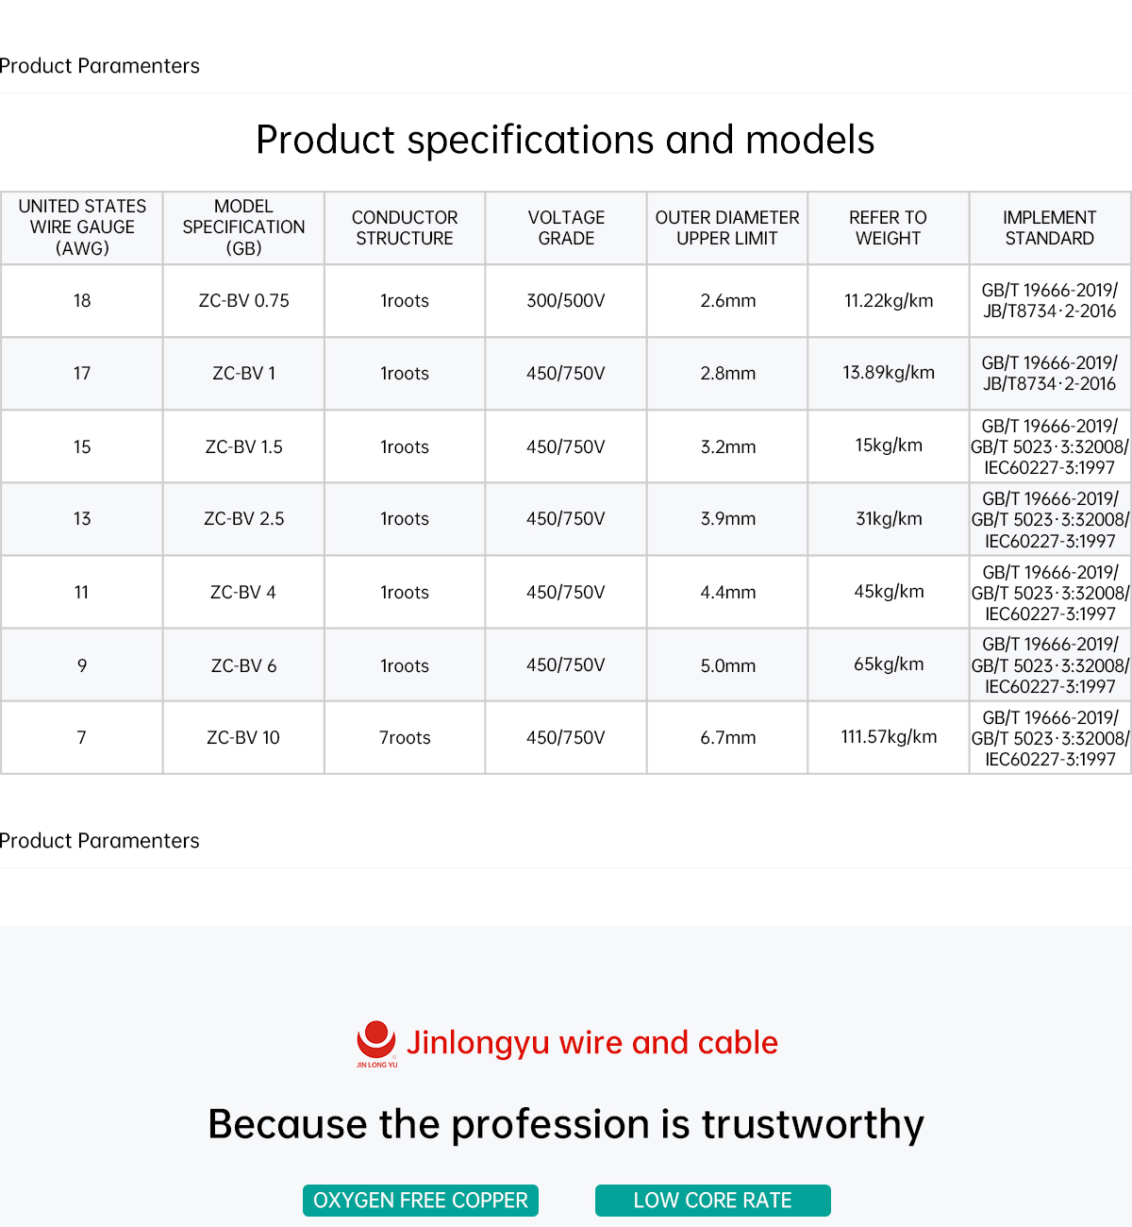The image size is (1132, 1227).
Task: Click the OUTER DIAMETER UPPER LIMIT header
Action: tap(727, 227)
